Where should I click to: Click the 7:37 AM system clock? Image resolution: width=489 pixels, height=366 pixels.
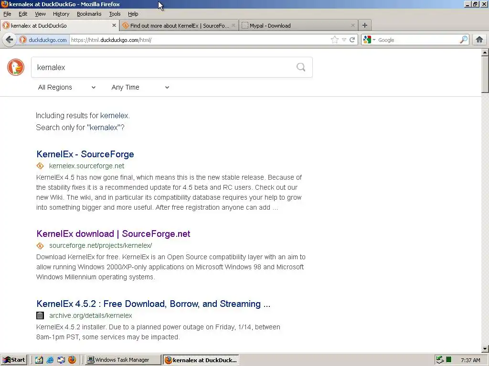(470, 360)
